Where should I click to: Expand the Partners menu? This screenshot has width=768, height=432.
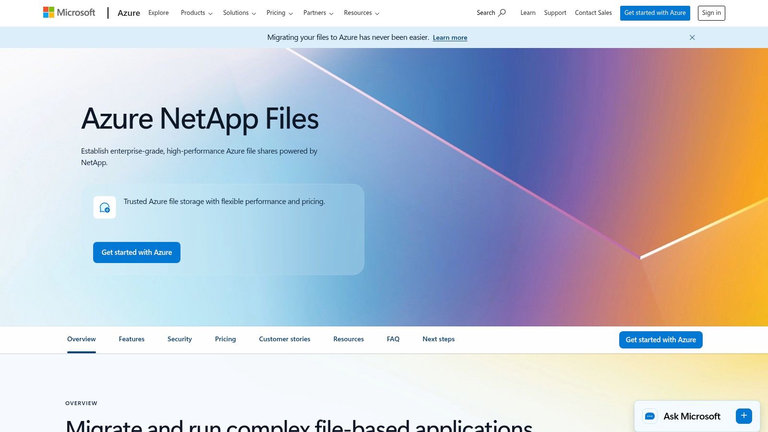coord(317,13)
